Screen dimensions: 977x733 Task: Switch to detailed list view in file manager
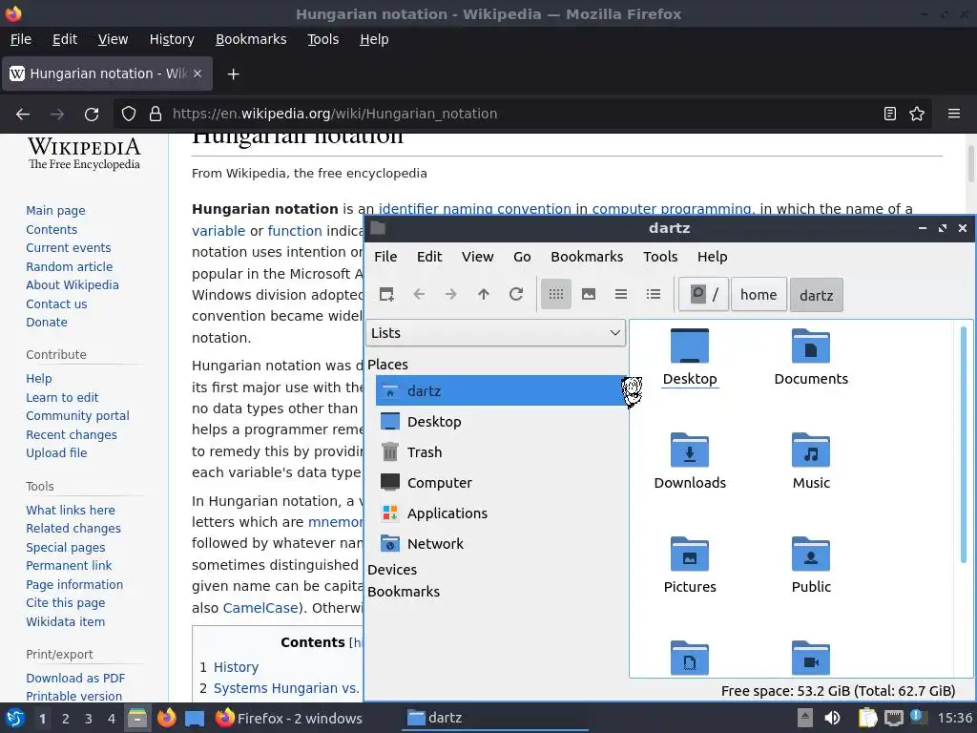pos(653,294)
